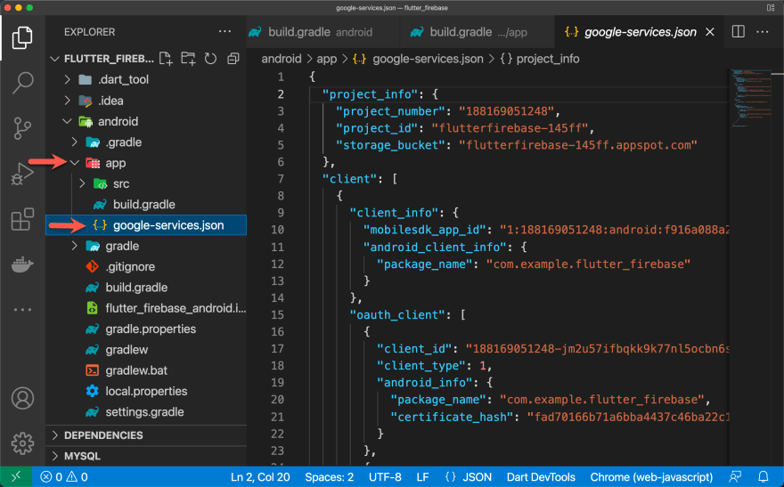The height and width of the screenshot is (487, 784).
Task: Split the editor to the right
Action: (738, 31)
